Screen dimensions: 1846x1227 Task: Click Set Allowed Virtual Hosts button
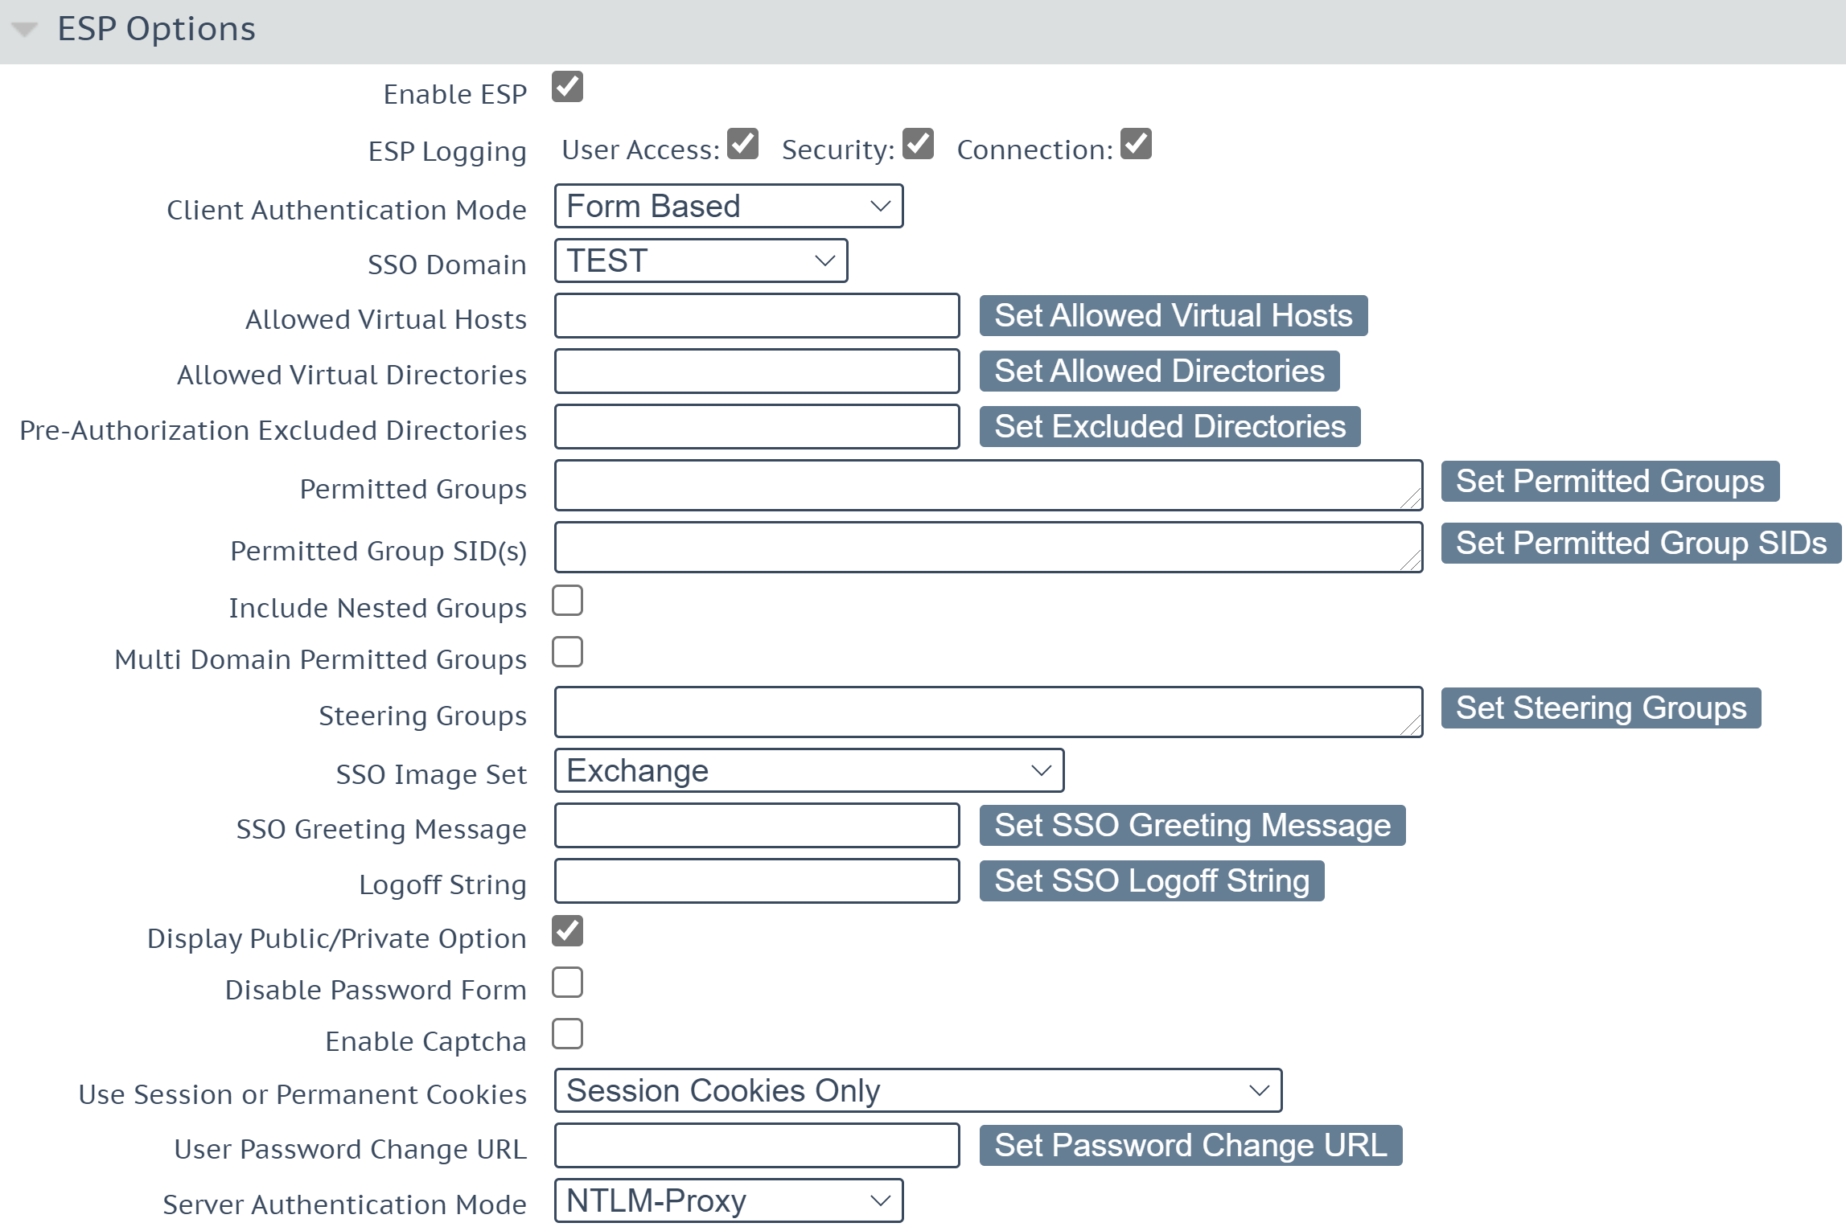pos(1174,316)
